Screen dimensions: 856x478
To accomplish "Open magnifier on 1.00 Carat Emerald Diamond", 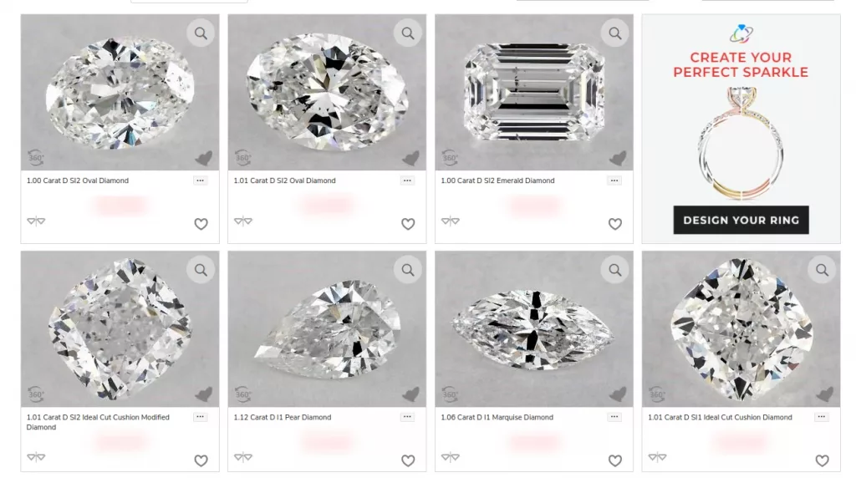I will click(614, 33).
